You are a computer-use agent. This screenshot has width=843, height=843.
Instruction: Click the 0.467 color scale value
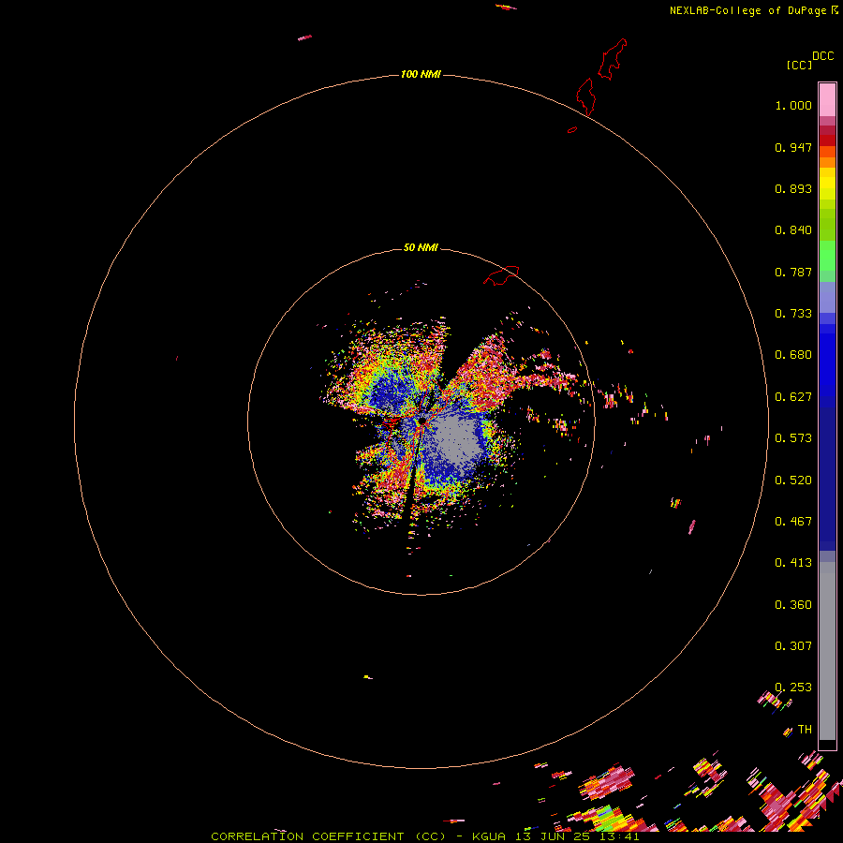click(x=793, y=522)
